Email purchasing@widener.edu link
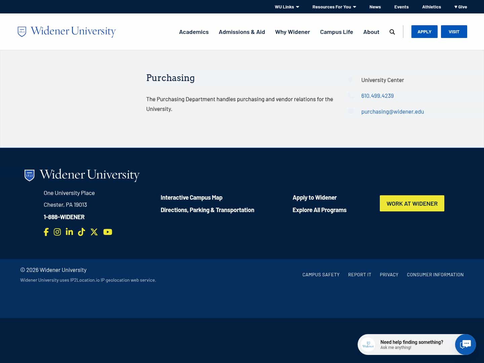The width and height of the screenshot is (484, 363). pos(393,112)
